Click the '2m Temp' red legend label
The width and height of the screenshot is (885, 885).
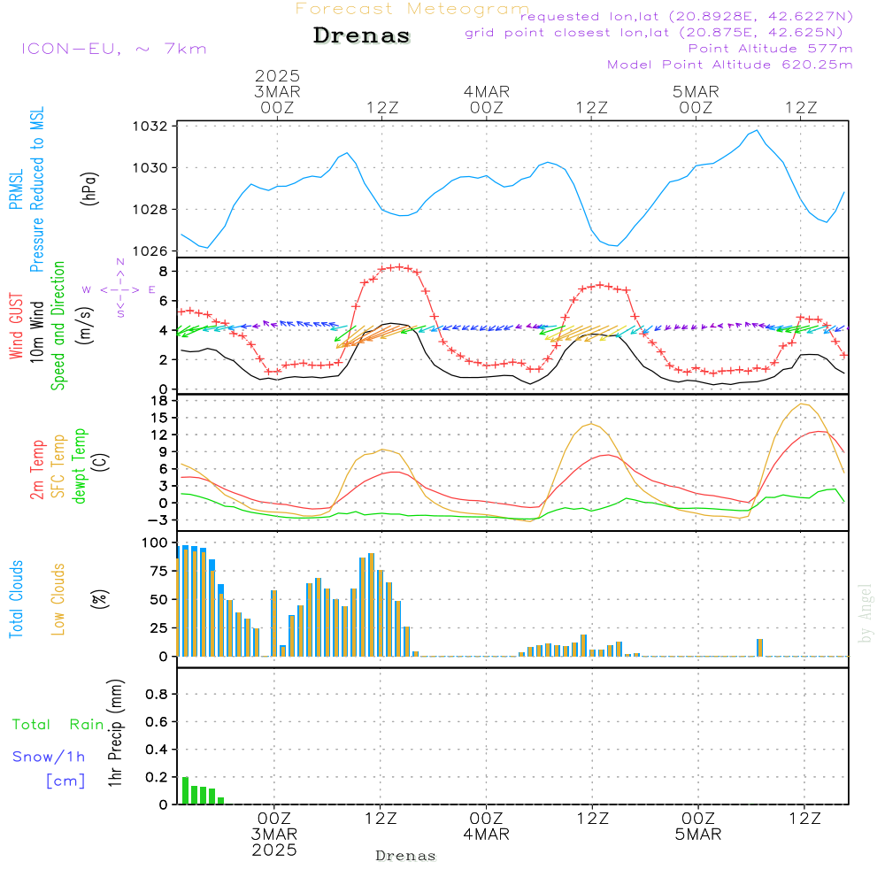pos(36,470)
